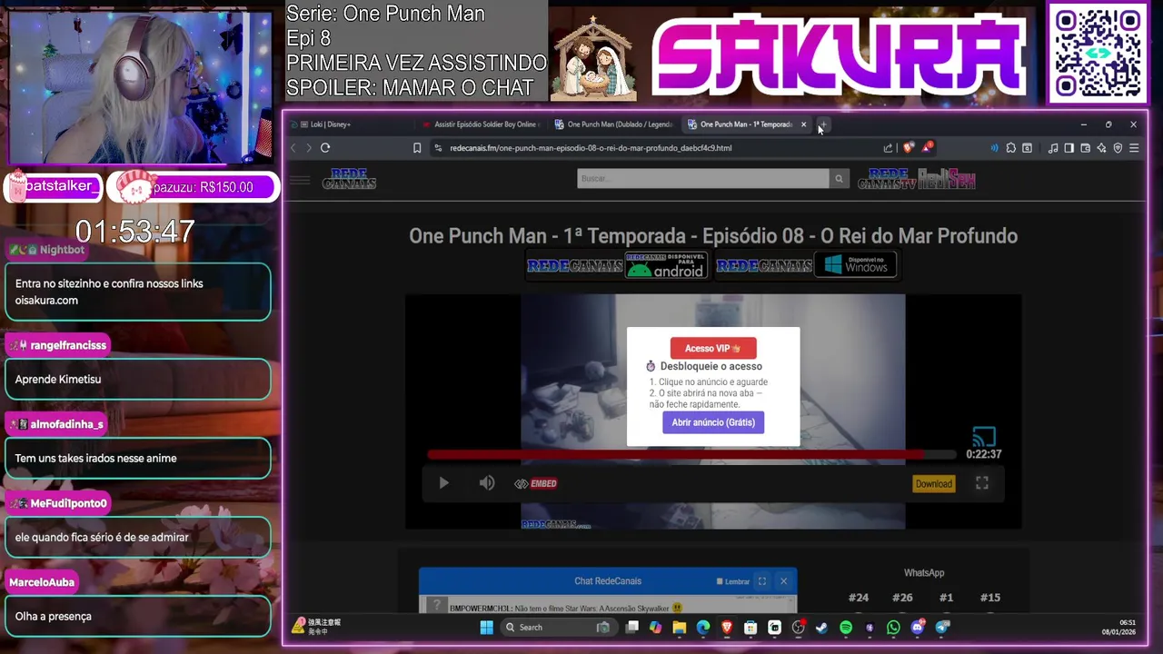Viewport: 1163px width, 654px height.
Task: Click the episode title heading text
Action: [x=713, y=236]
